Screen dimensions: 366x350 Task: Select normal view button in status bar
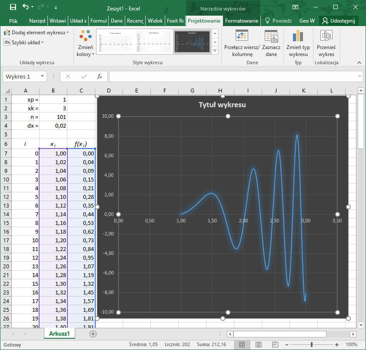(242, 344)
